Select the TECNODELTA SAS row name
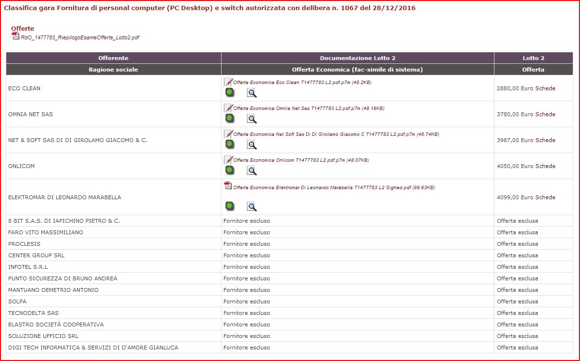 coord(34,313)
